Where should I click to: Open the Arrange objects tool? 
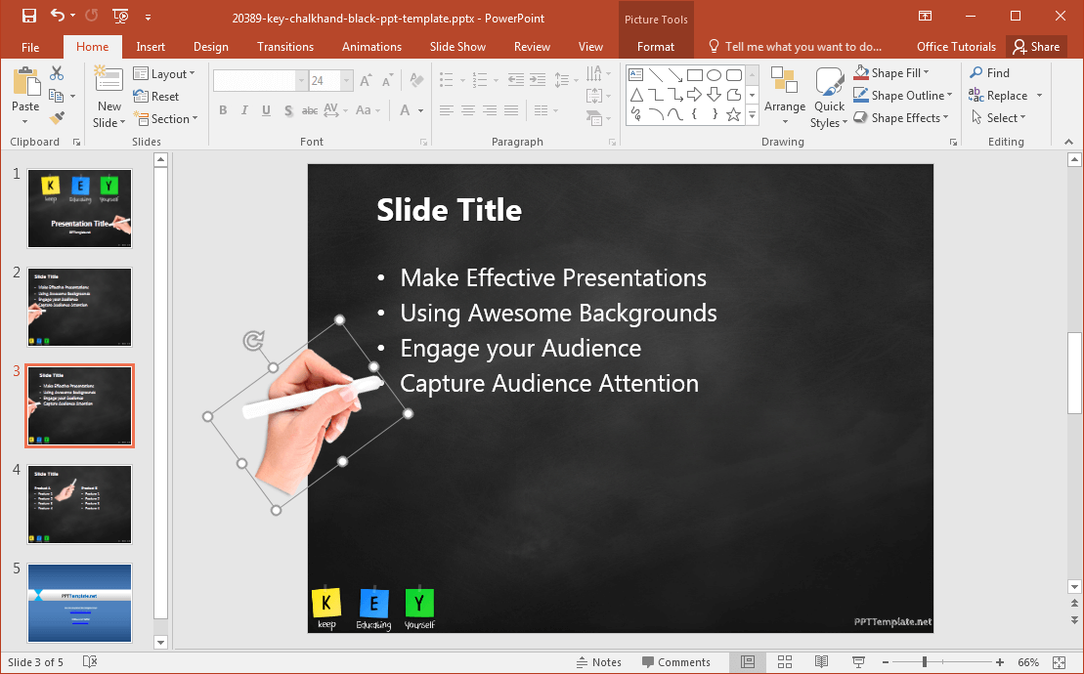pyautogui.click(x=785, y=98)
